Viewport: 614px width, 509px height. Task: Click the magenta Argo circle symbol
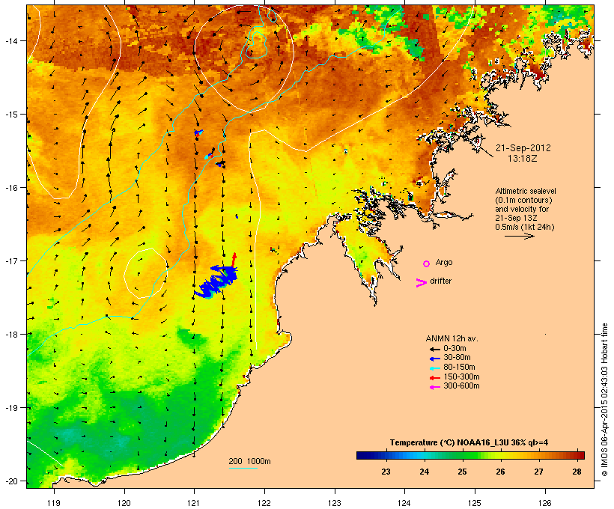pyautogui.click(x=427, y=263)
